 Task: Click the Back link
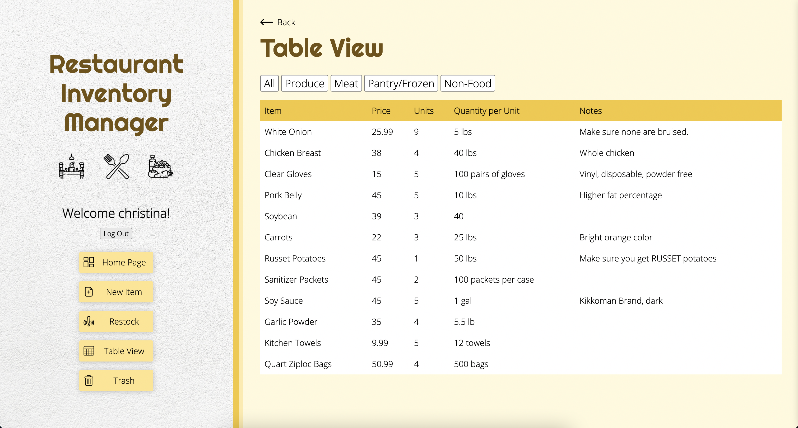tap(286, 22)
